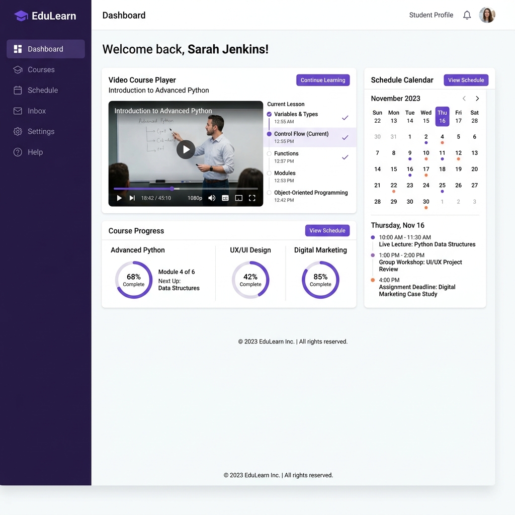The width and height of the screenshot is (515, 515).
Task: Open Dashboard in the sidebar menu
Action: (46, 49)
